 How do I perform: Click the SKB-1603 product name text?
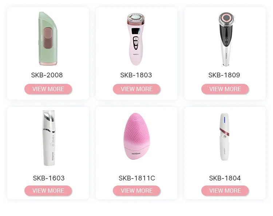pyautogui.click(x=49, y=178)
